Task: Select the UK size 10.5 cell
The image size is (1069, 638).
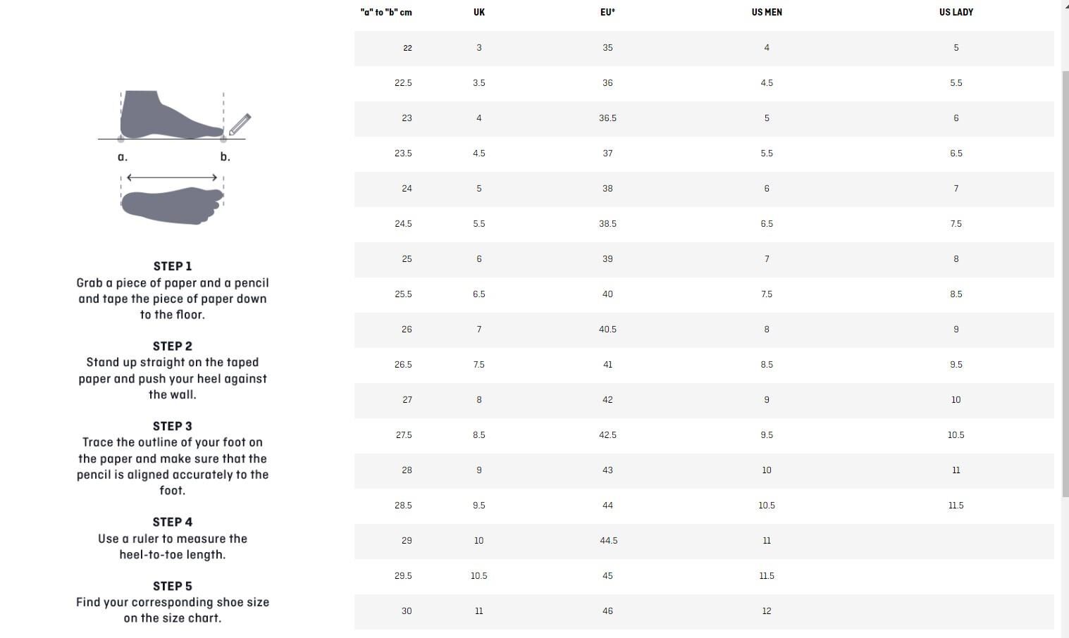Action: (479, 576)
